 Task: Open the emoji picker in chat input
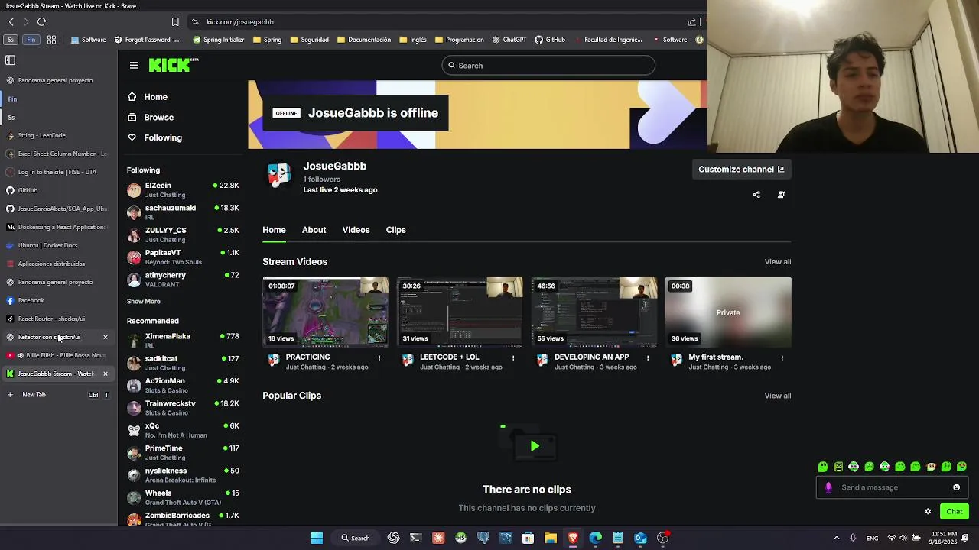[956, 487]
